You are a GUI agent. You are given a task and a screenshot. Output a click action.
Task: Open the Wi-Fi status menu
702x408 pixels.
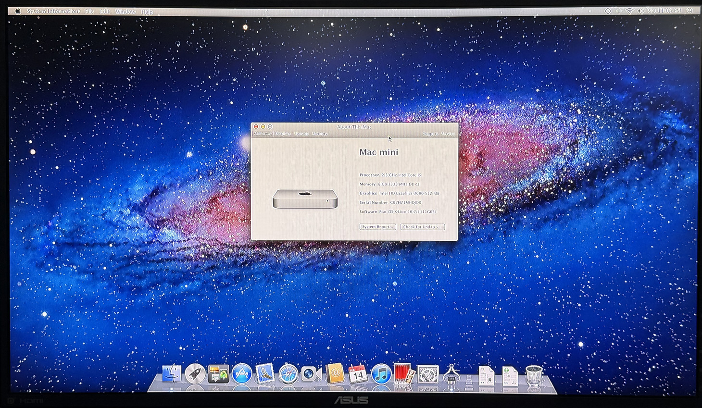[x=629, y=11]
